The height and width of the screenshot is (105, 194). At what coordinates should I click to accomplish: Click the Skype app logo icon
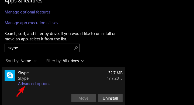tap(10, 75)
